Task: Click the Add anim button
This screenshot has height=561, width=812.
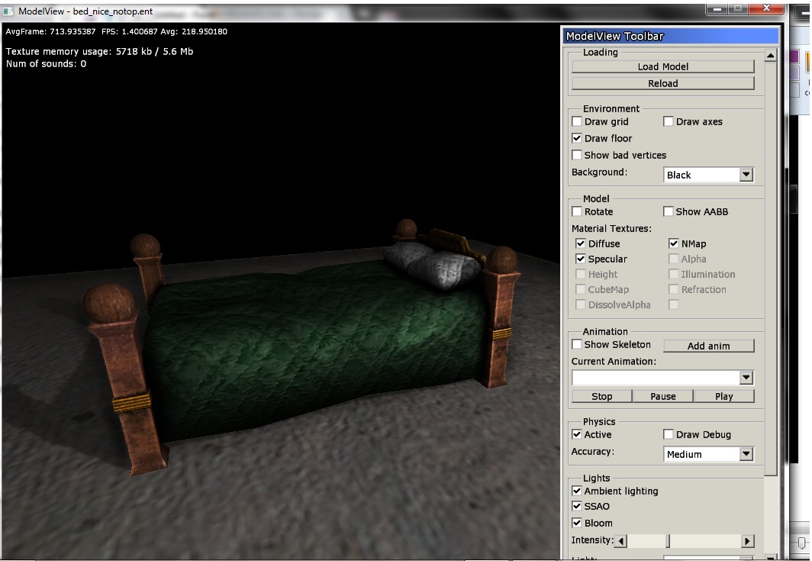Action: [708, 346]
